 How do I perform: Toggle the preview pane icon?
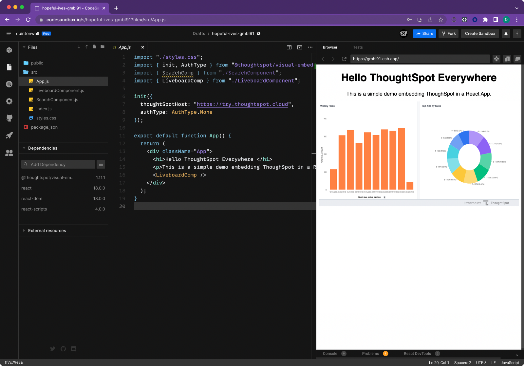pos(300,47)
